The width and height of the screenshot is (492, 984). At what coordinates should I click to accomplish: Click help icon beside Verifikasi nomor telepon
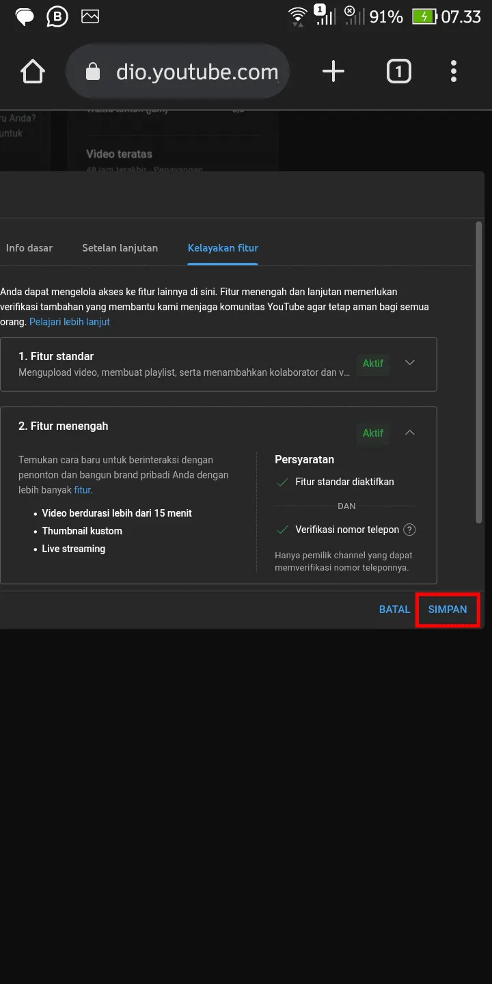[409, 530]
